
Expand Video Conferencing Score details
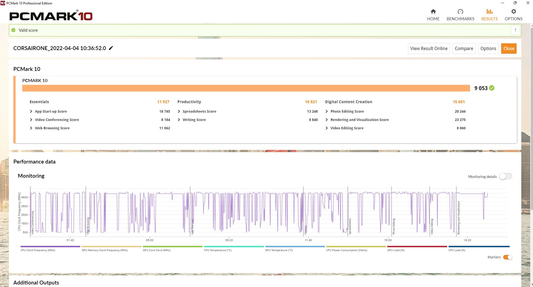pos(31,120)
